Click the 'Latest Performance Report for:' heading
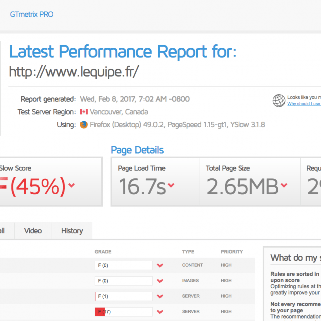This screenshot has height=321, width=321. [x=122, y=51]
